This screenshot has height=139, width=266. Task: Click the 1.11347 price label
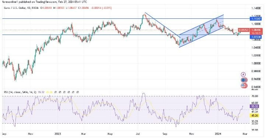click(x=255, y=19)
